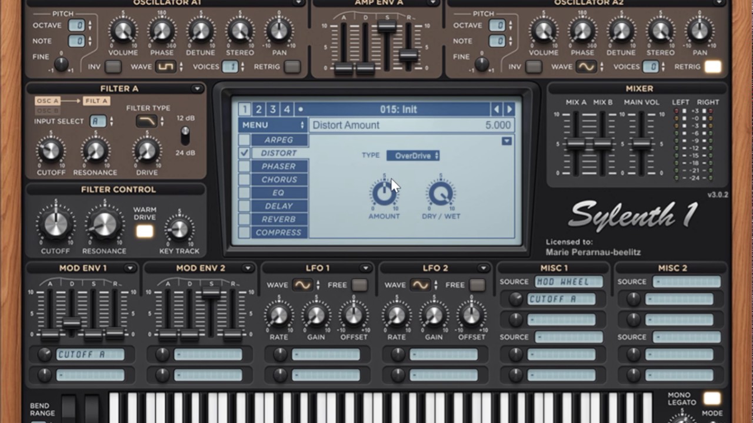Click the Mod Env 1 Cutoff A amount knob
This screenshot has height=423, width=753.
(45, 355)
